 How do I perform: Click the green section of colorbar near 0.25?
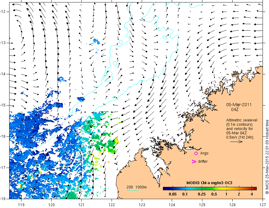tap(202, 189)
